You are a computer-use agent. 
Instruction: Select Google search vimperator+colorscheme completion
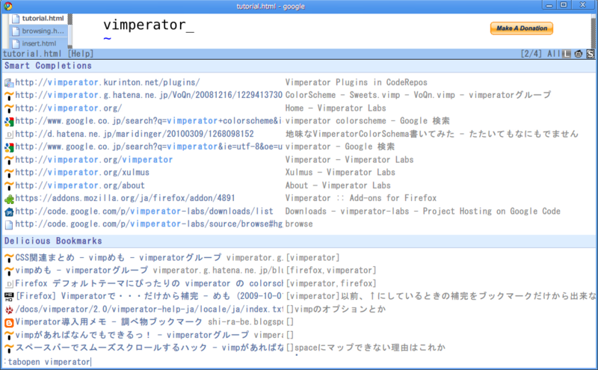coord(299,121)
